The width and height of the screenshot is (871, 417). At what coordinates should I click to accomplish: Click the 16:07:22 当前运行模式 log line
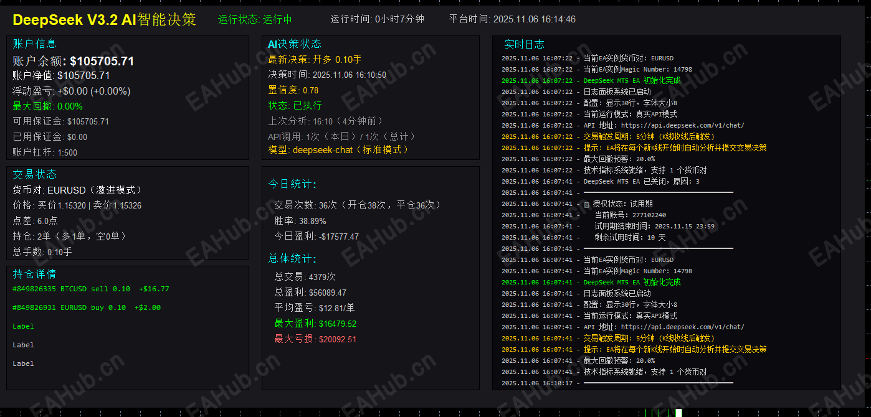pyautogui.click(x=589, y=115)
